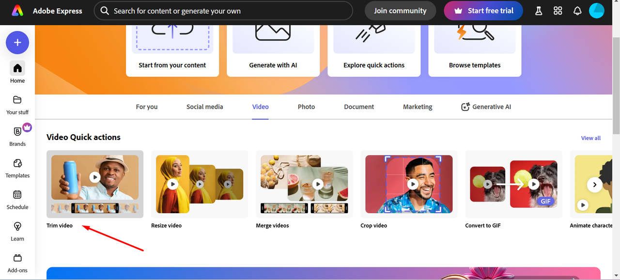The width and height of the screenshot is (620, 280).
Task: Open the apps grid icon
Action: 558,11
